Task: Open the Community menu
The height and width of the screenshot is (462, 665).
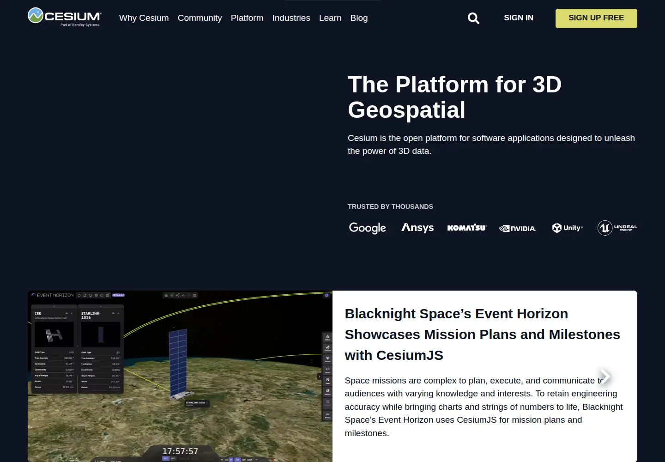Action: point(200,18)
